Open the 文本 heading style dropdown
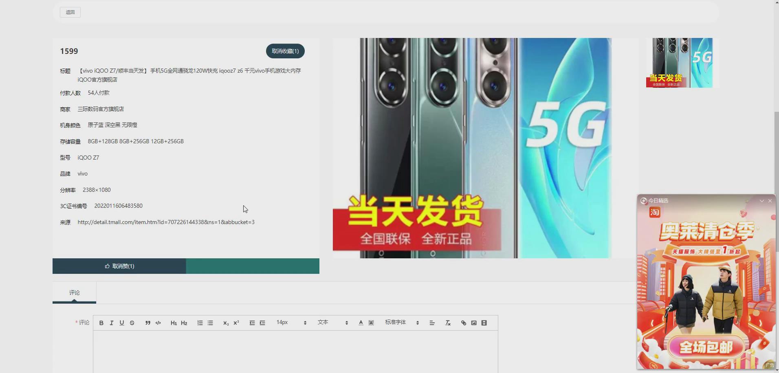Image resolution: width=779 pixels, height=373 pixels. tap(333, 323)
